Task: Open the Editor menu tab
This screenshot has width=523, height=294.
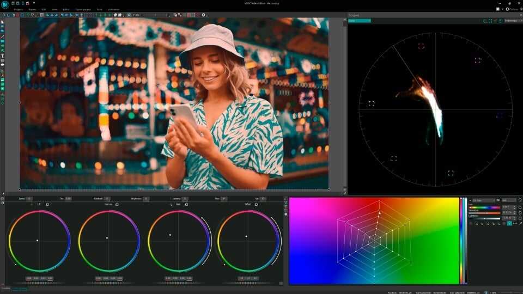Action: (66, 9)
